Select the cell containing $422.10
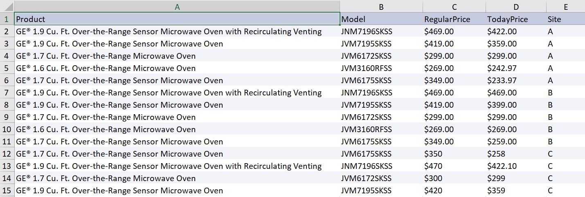Screen dimensions: 585x197 (516, 166)
